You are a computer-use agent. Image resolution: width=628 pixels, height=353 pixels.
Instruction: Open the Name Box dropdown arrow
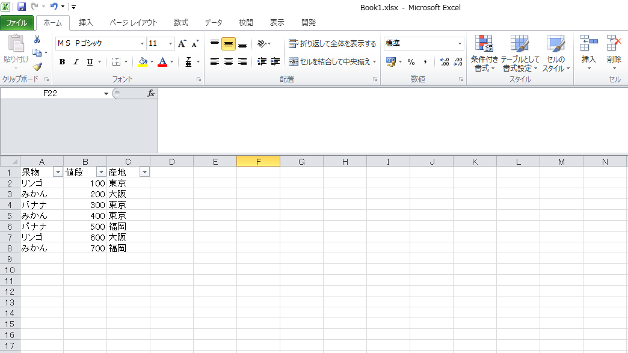(106, 94)
